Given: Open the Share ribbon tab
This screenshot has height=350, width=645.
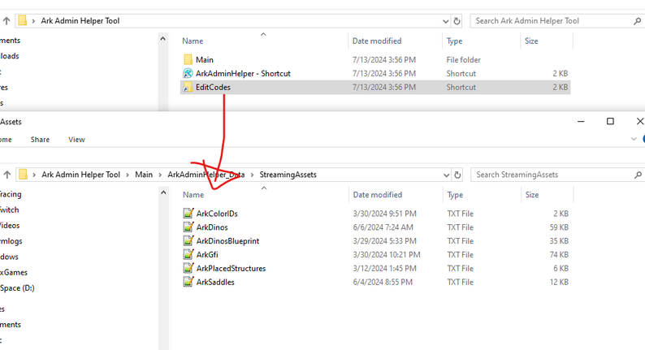Looking at the screenshot, I should [40, 140].
